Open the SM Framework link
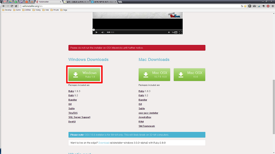This screenshot has height=154, width=275. [147, 126]
